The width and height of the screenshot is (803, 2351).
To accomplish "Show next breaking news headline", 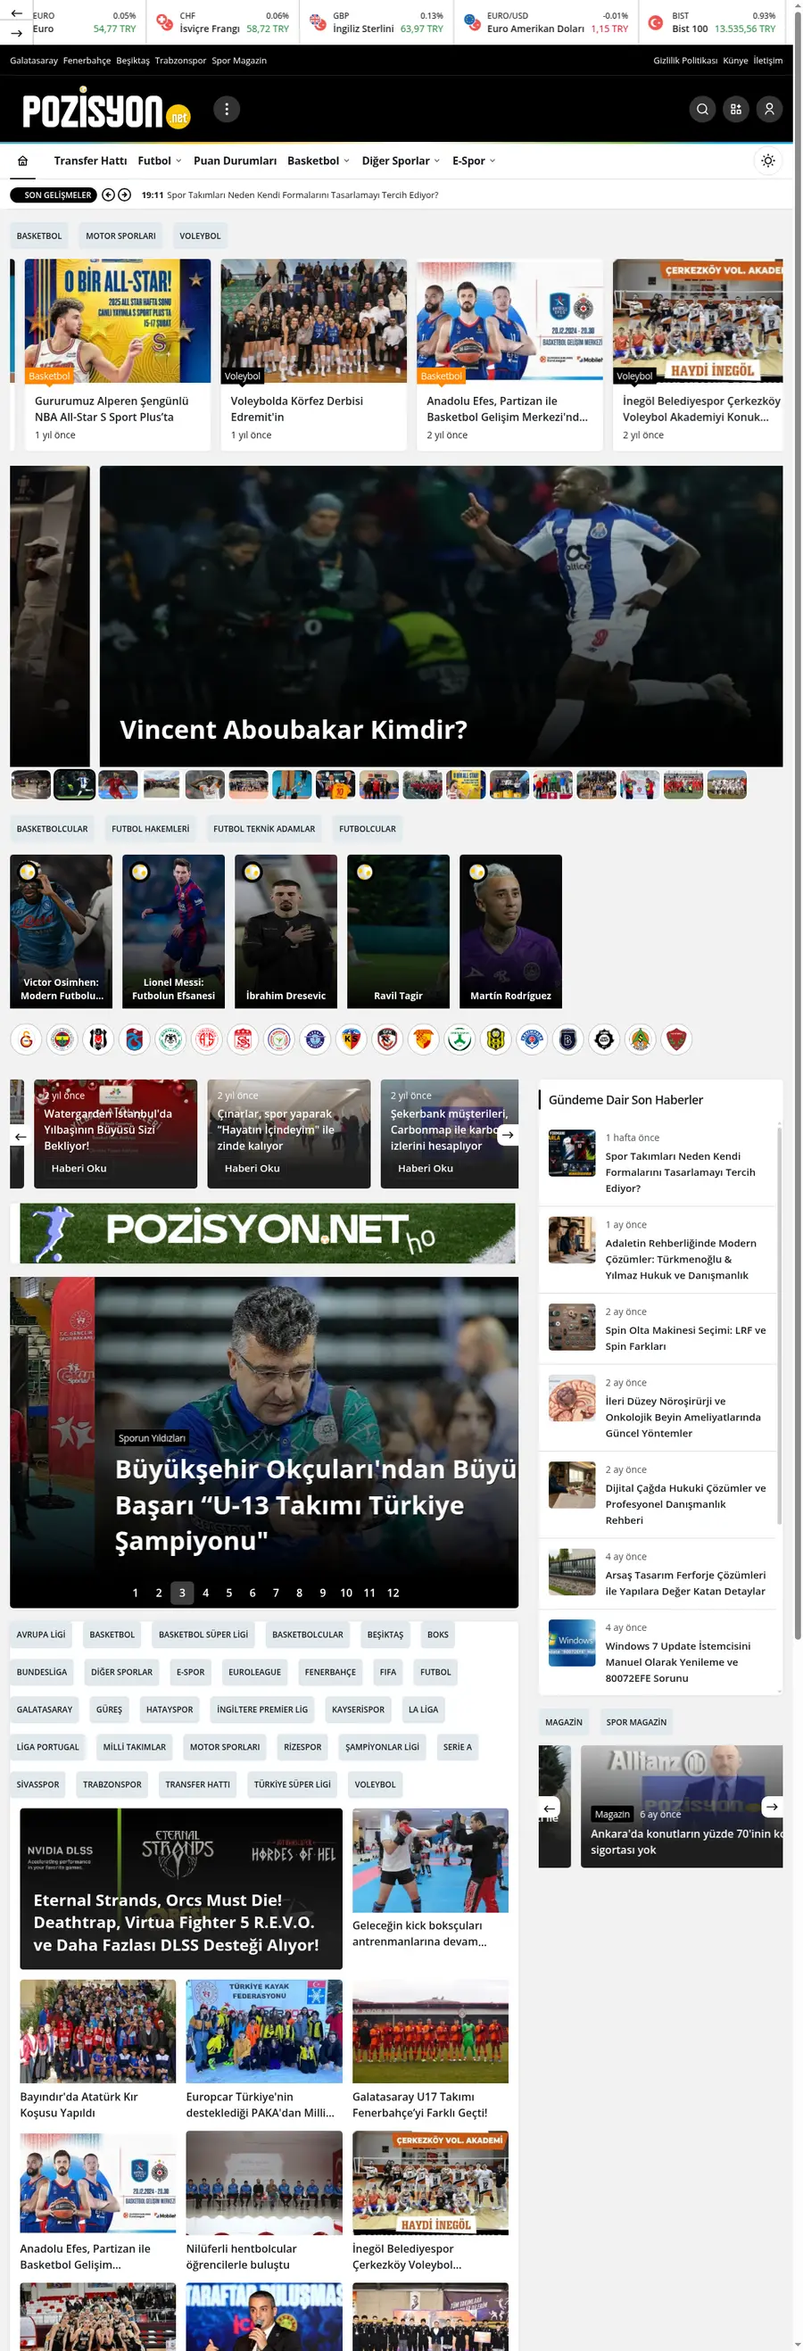I will tap(124, 195).
